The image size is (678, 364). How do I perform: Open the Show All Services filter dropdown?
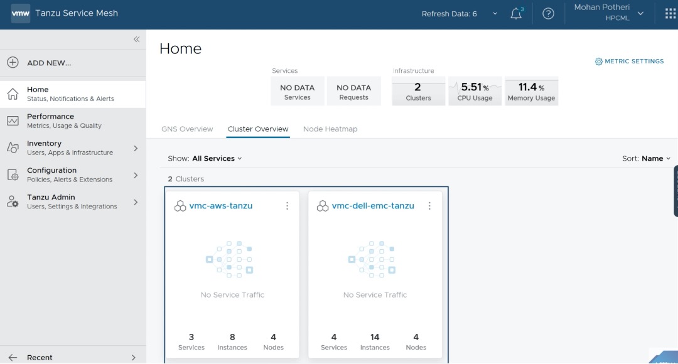pyautogui.click(x=217, y=159)
